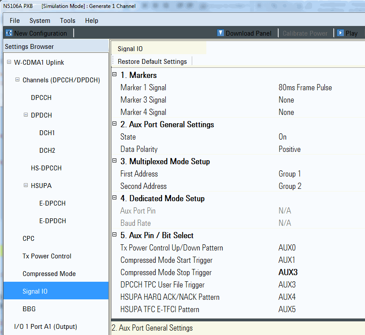Collapse the HSUPA tree node
This screenshot has width=365, height=335.
click(26, 185)
